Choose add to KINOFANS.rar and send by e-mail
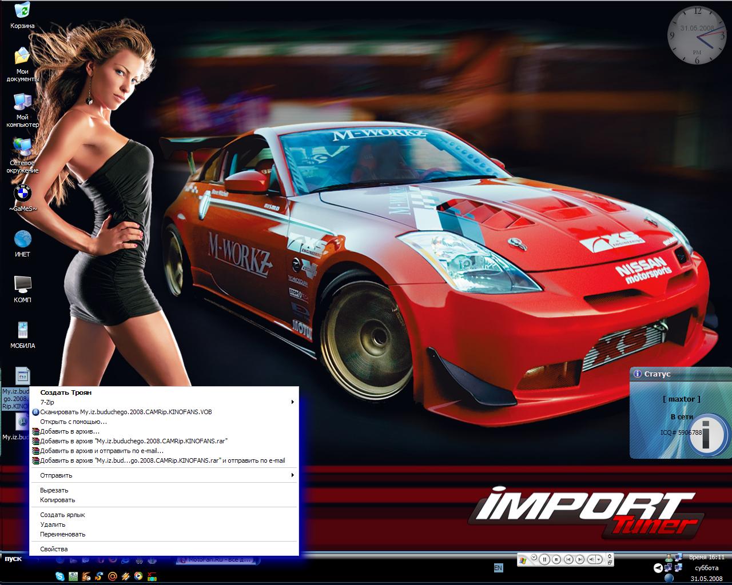Image resolution: width=732 pixels, height=585 pixels. 164,460
